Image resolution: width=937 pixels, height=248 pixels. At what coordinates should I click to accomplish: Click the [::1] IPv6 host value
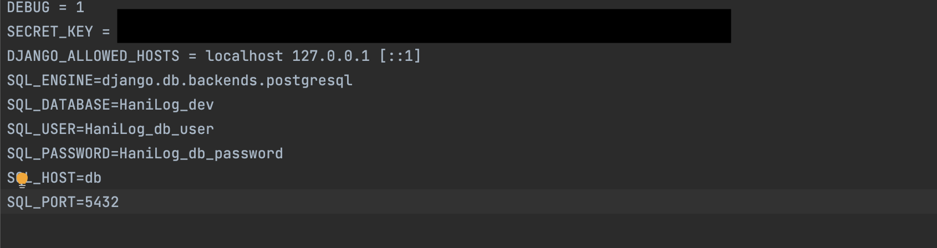click(x=400, y=56)
